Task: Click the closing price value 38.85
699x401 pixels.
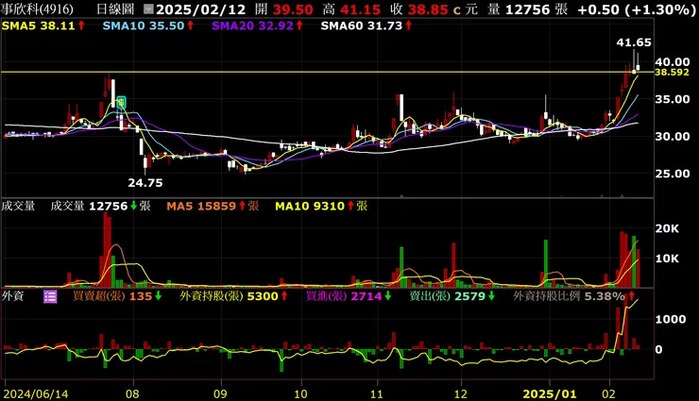Action: (428, 9)
